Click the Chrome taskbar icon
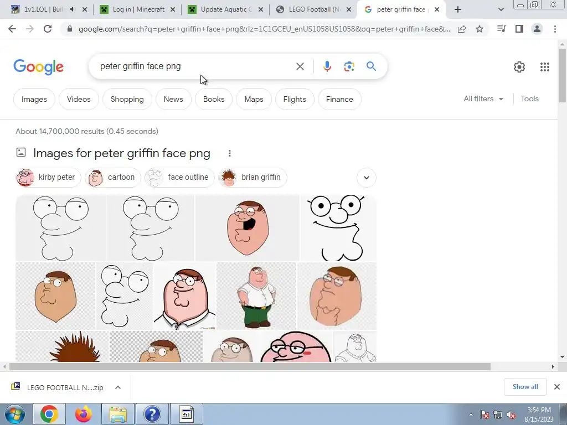Viewport: 567px width, 425px height. click(x=49, y=414)
